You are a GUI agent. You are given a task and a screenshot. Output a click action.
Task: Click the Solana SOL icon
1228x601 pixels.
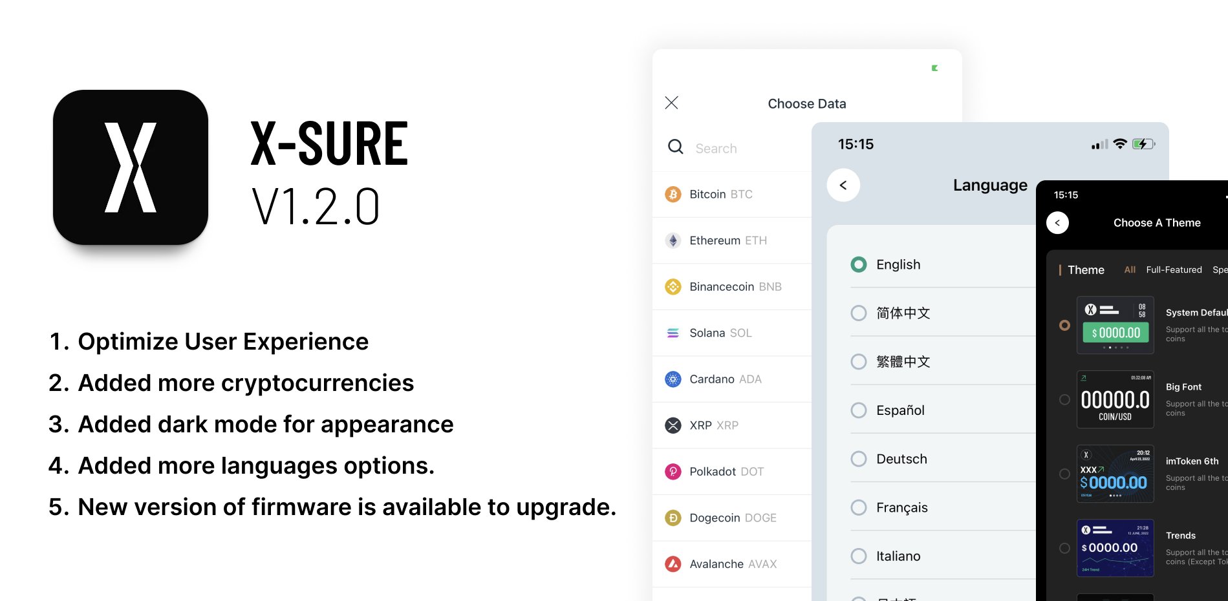coord(673,332)
